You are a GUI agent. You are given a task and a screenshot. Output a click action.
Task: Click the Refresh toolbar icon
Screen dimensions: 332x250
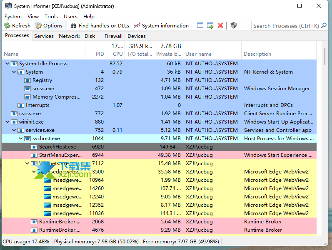pyautogui.click(x=7, y=26)
